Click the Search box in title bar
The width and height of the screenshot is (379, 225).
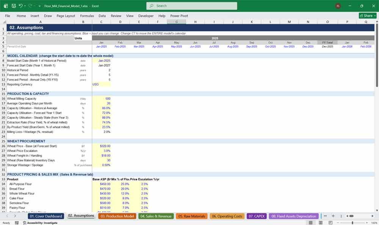tap(192, 6)
